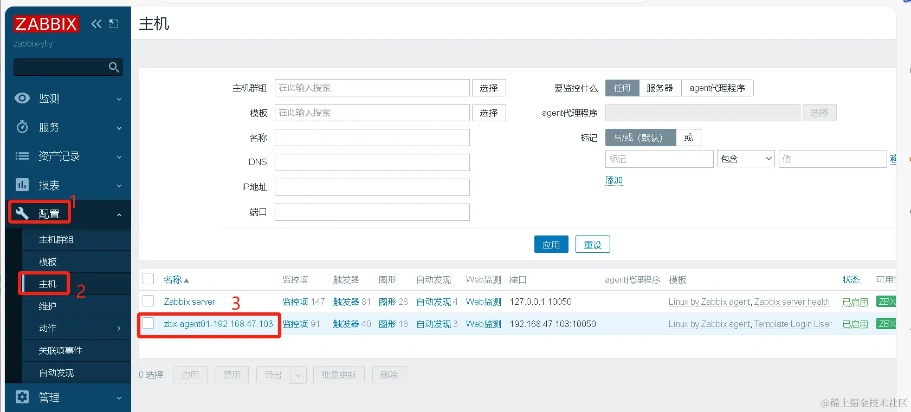Click the 主机群组 search input
Viewport: 911px width, 412px height.
click(x=372, y=88)
